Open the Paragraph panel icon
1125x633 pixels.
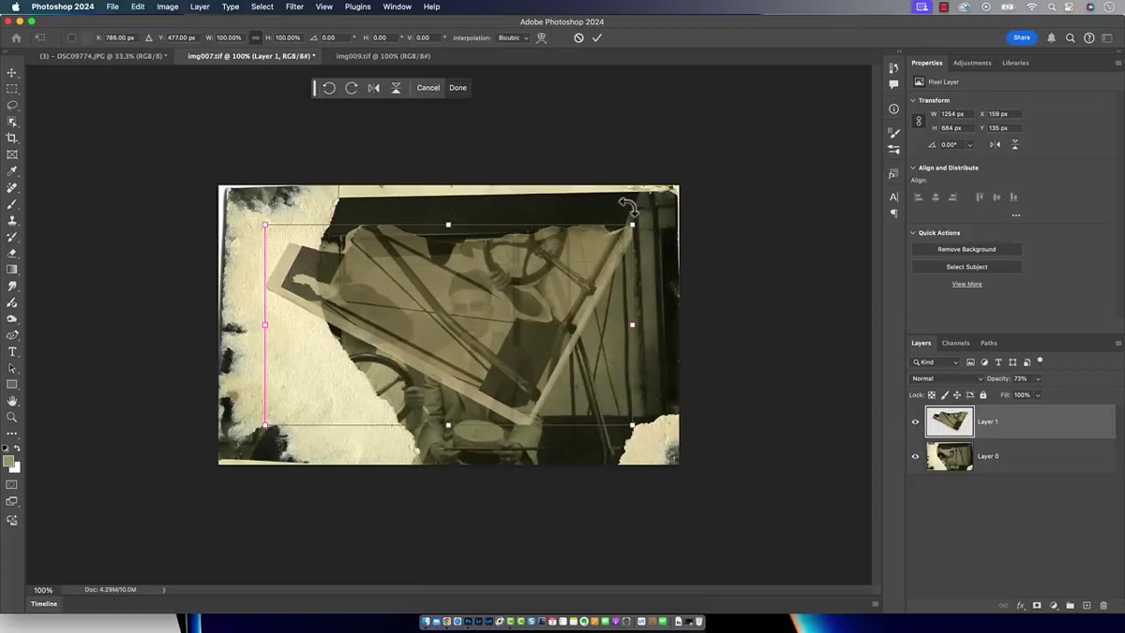(x=893, y=213)
